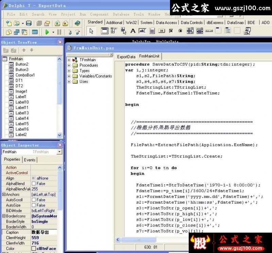Expand the Variables/Constants folder node
The image size is (272, 253).
(x=69, y=76)
